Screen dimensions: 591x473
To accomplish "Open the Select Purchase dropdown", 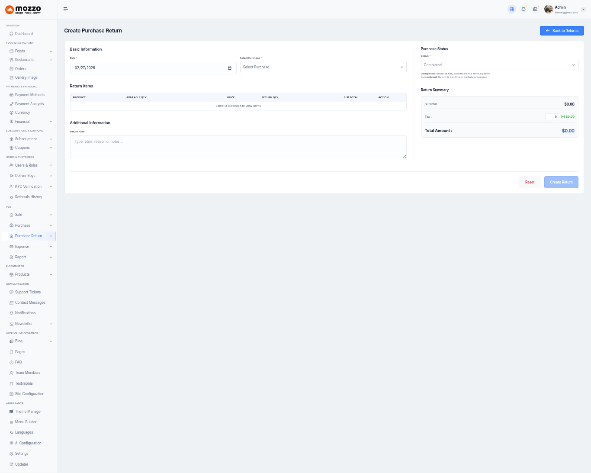I will click(x=323, y=67).
